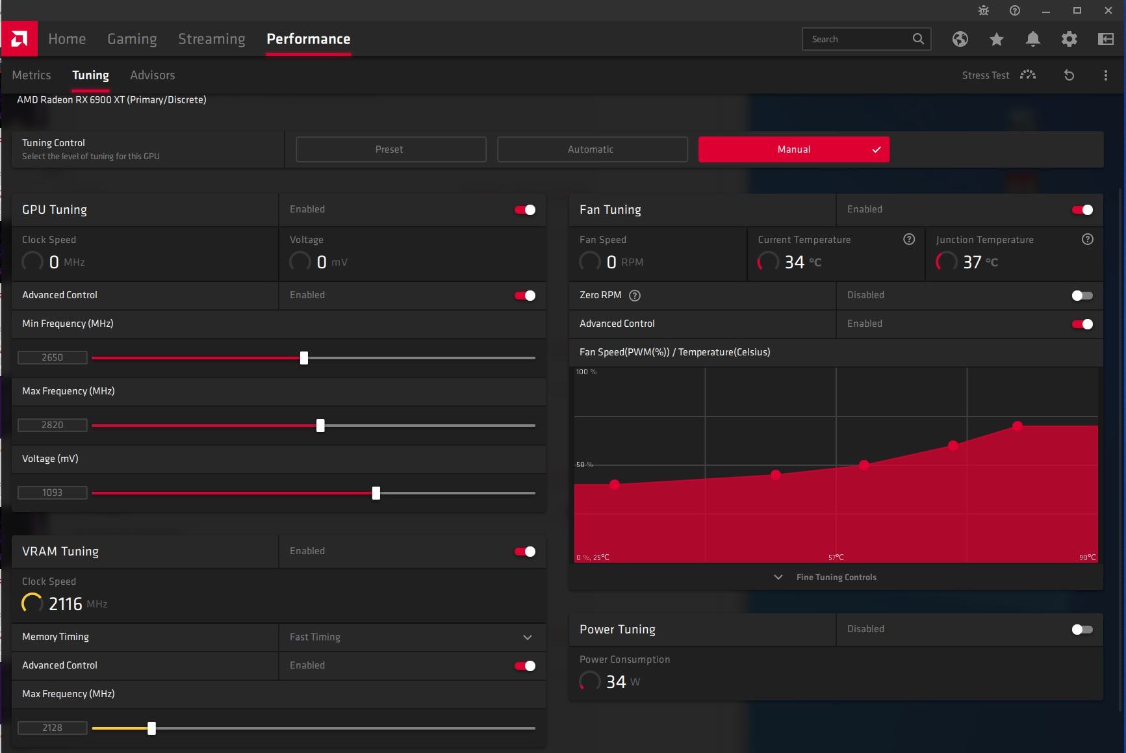Open the Advisors sub-tab

click(x=153, y=75)
